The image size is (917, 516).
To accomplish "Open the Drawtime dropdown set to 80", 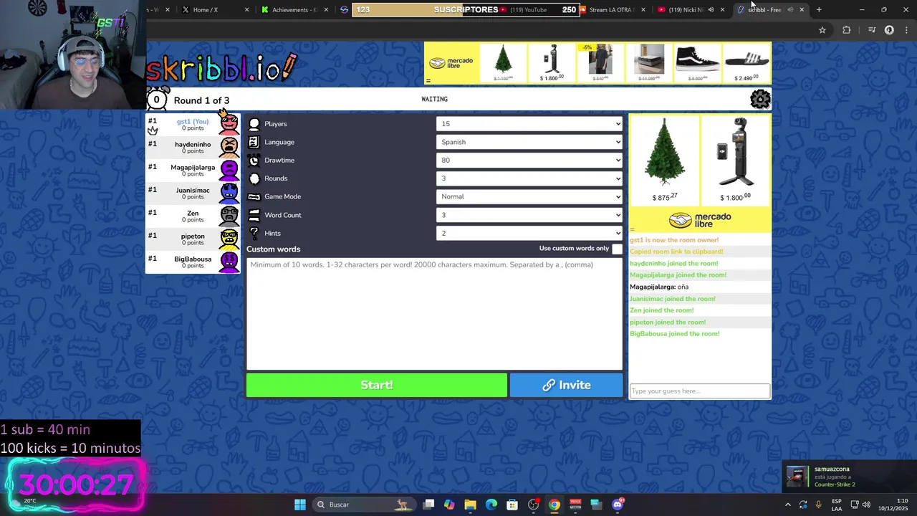I will [529, 161].
